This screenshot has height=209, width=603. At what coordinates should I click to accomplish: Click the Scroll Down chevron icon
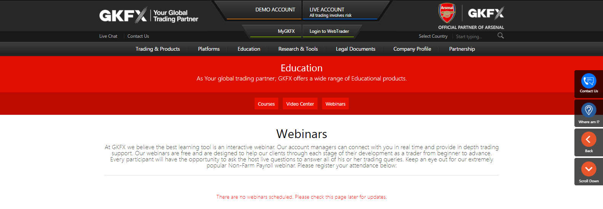pos(589,169)
